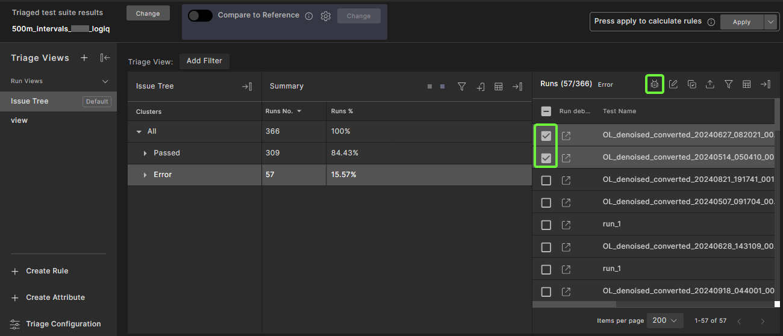783x336 pixels.
Task: Open the Items per page dropdown
Action: click(x=664, y=320)
